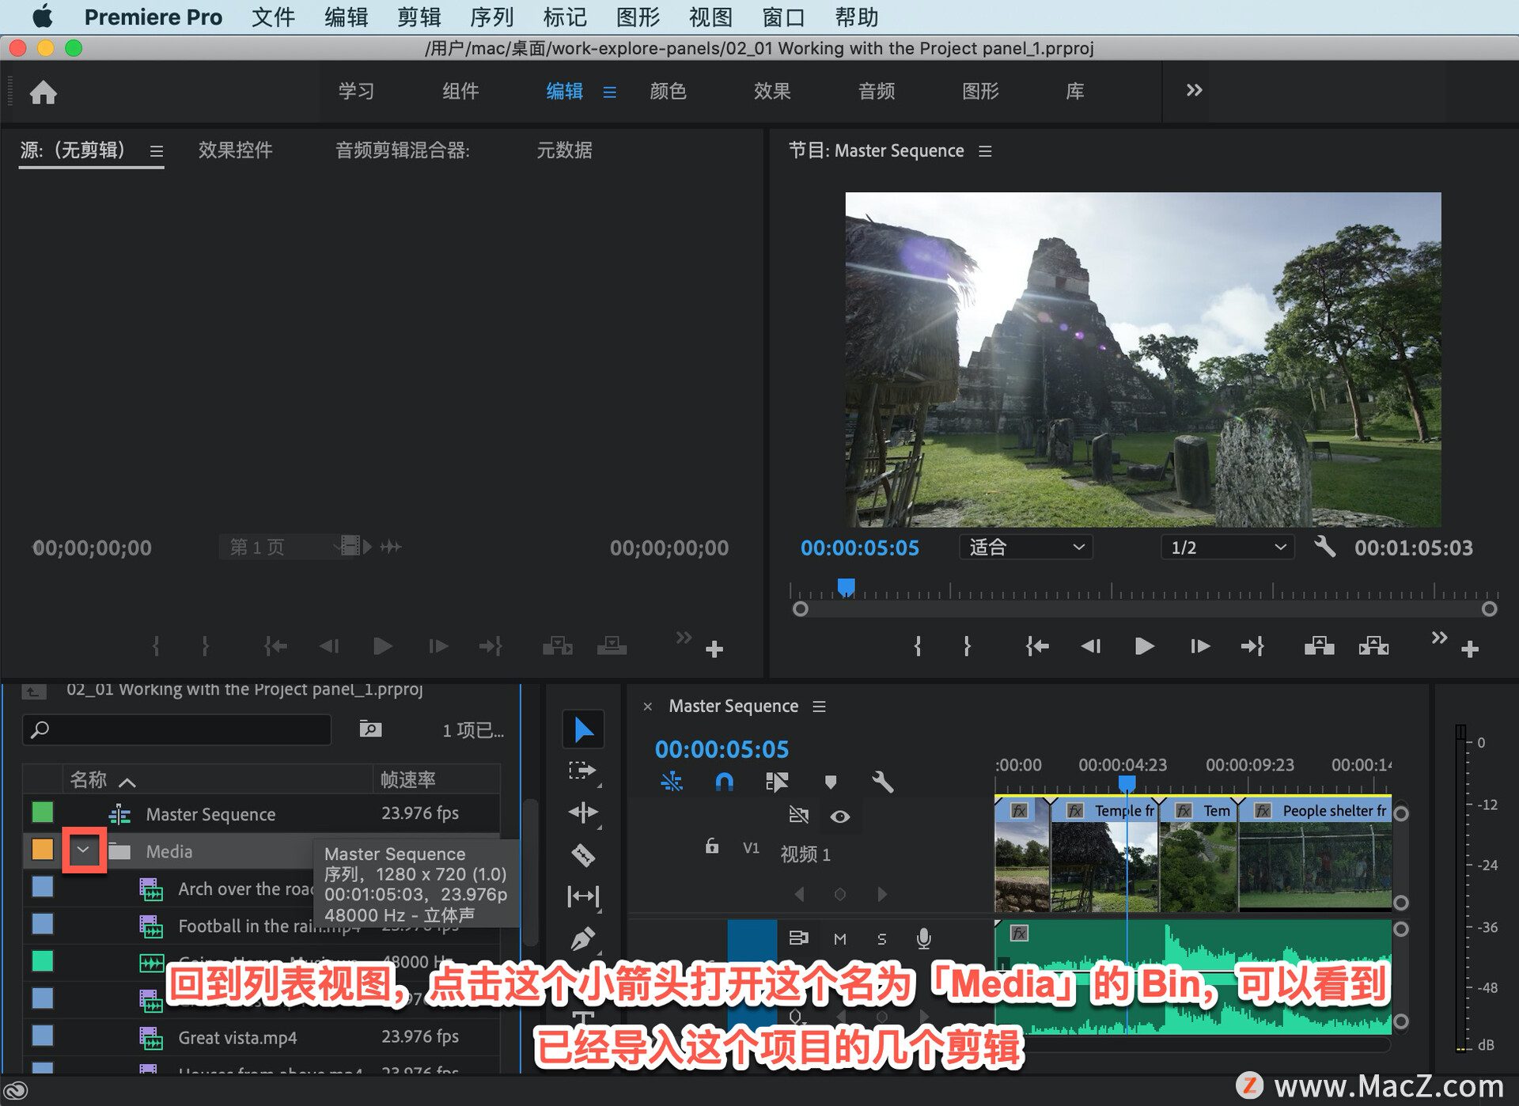
Task: Open Source Monitor button editor plus
Action: (x=714, y=650)
